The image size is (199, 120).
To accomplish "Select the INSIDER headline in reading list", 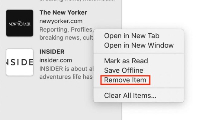I will point(52,52).
